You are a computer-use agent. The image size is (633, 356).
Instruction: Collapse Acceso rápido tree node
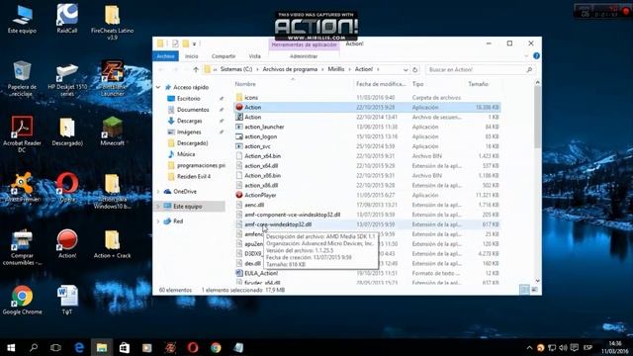coord(158,87)
